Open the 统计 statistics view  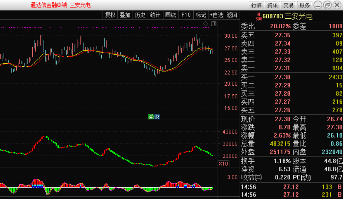(156, 15)
